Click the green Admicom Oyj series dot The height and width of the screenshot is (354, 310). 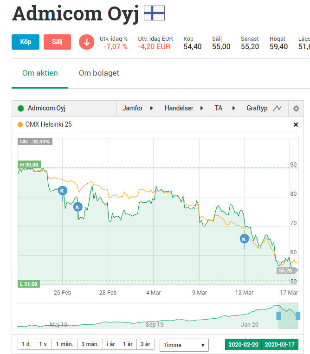pos(21,109)
